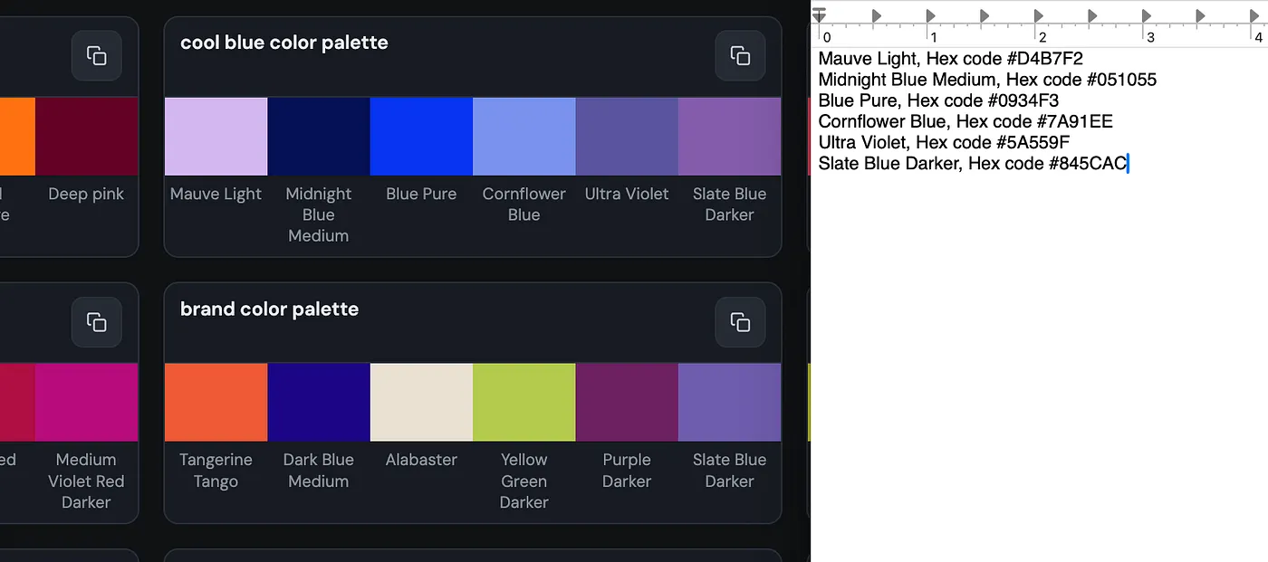Viewport: 1268px width, 562px height.
Task: Select the Tangerine Tango swatch
Action: 216,403
